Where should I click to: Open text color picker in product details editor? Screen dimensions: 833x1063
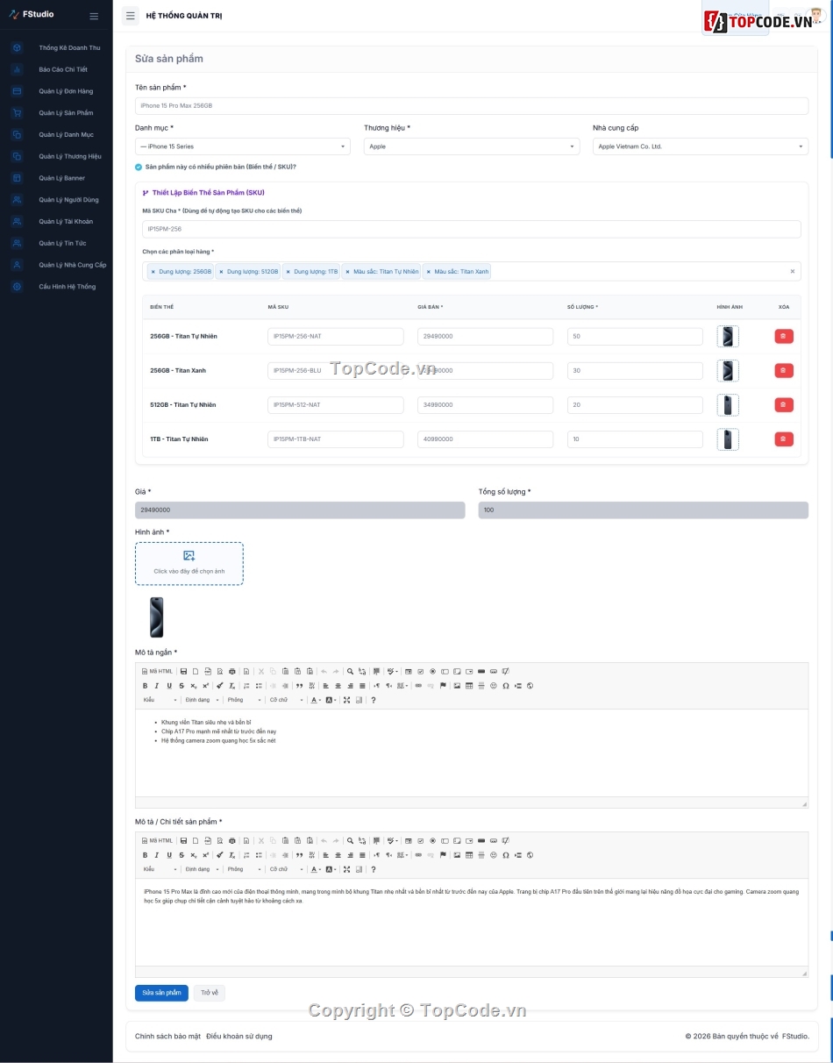tap(317, 869)
